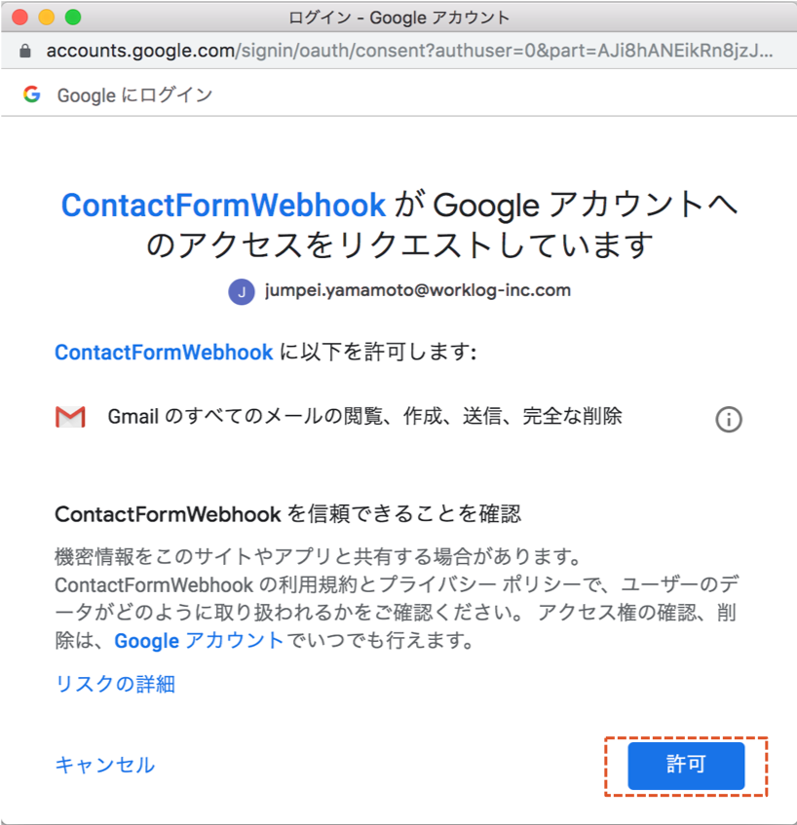Screen dimensions: 797x825
Task: Click the purple J account avatar
Action: coord(242,291)
